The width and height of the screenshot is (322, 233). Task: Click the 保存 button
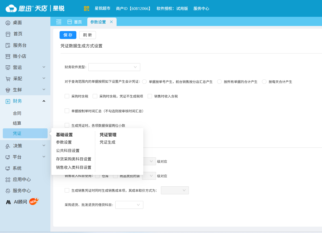(x=68, y=35)
